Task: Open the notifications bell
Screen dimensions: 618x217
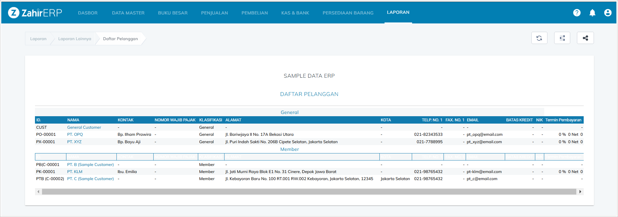Action: [x=592, y=13]
